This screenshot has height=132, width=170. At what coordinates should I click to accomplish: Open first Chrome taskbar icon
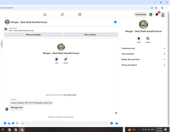(x=10, y=130)
